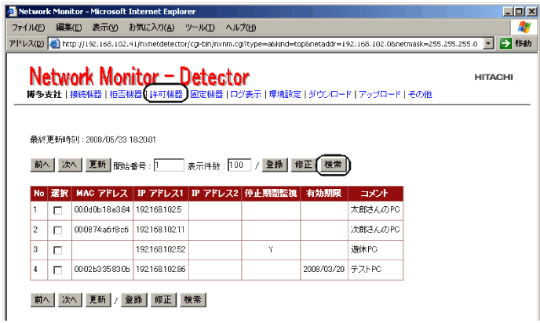Click MAC address 00:02:b3:35:83:0b

(102, 269)
